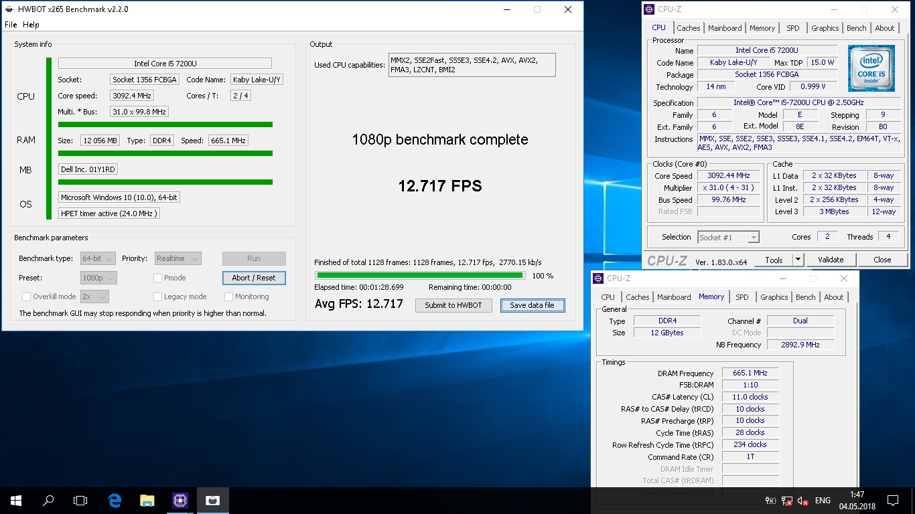Click the 12.717 FPS result text
The width and height of the screenshot is (915, 514).
[x=440, y=186]
